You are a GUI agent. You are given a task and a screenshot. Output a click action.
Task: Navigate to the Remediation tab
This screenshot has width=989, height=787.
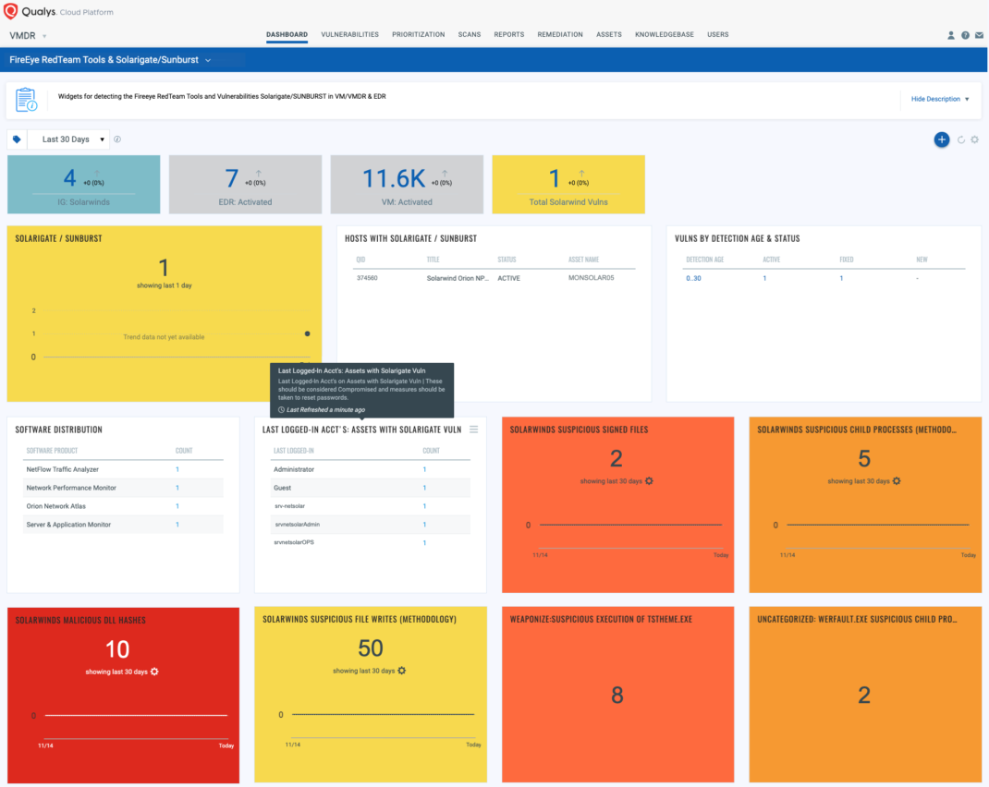560,35
